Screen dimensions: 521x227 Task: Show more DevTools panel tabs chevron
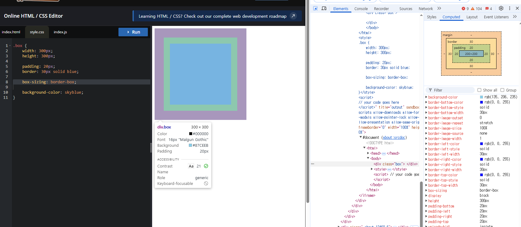tap(439, 9)
